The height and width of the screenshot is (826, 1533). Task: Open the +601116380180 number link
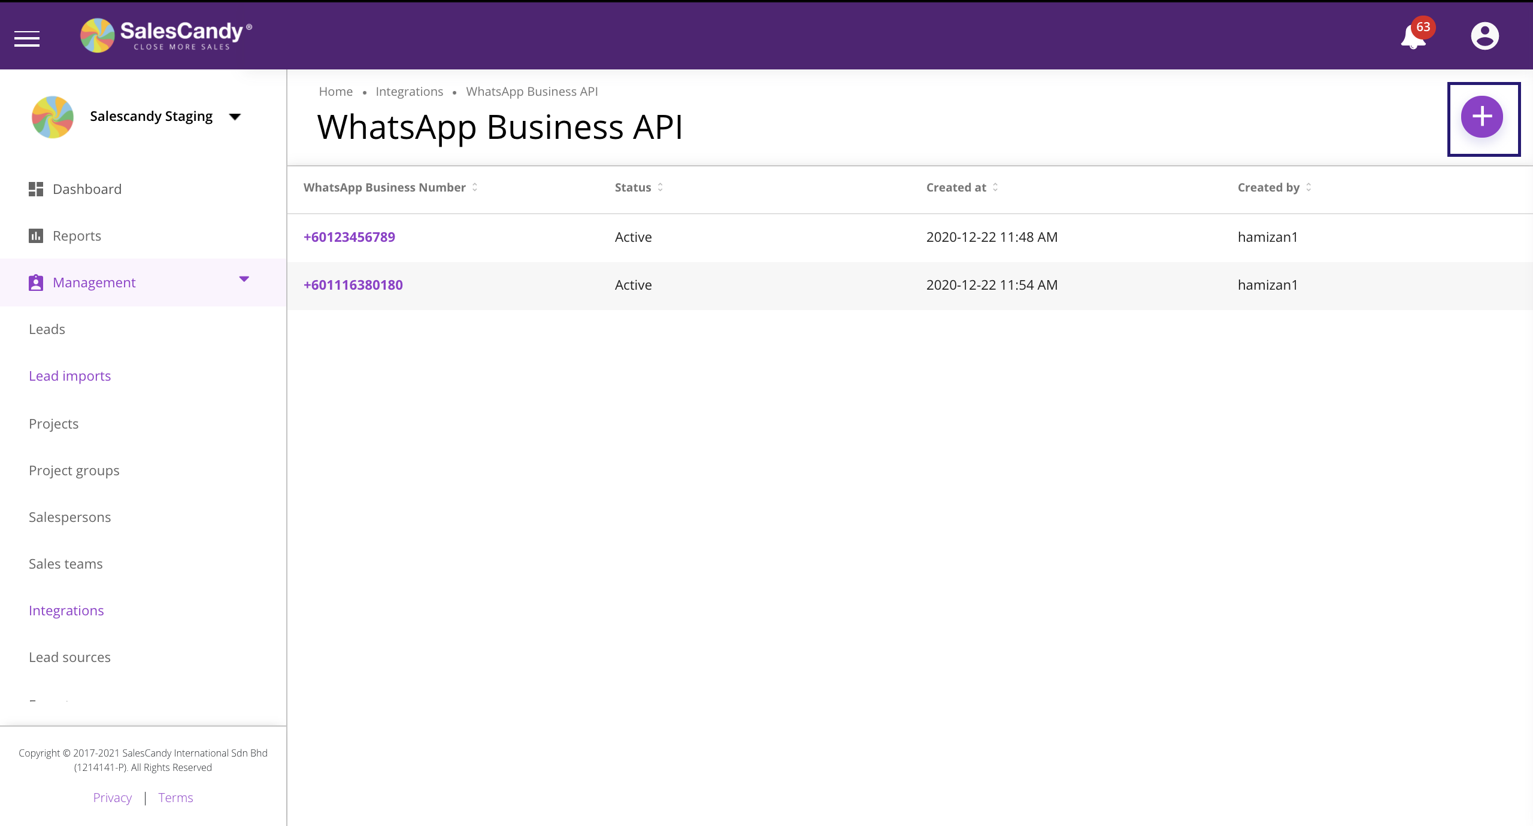tap(353, 285)
